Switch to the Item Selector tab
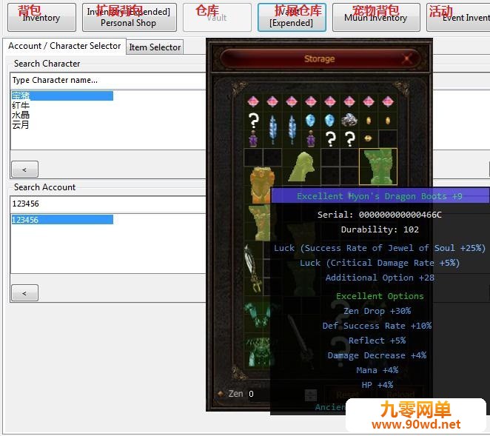Screen dimensions: 490x436 tap(155, 47)
